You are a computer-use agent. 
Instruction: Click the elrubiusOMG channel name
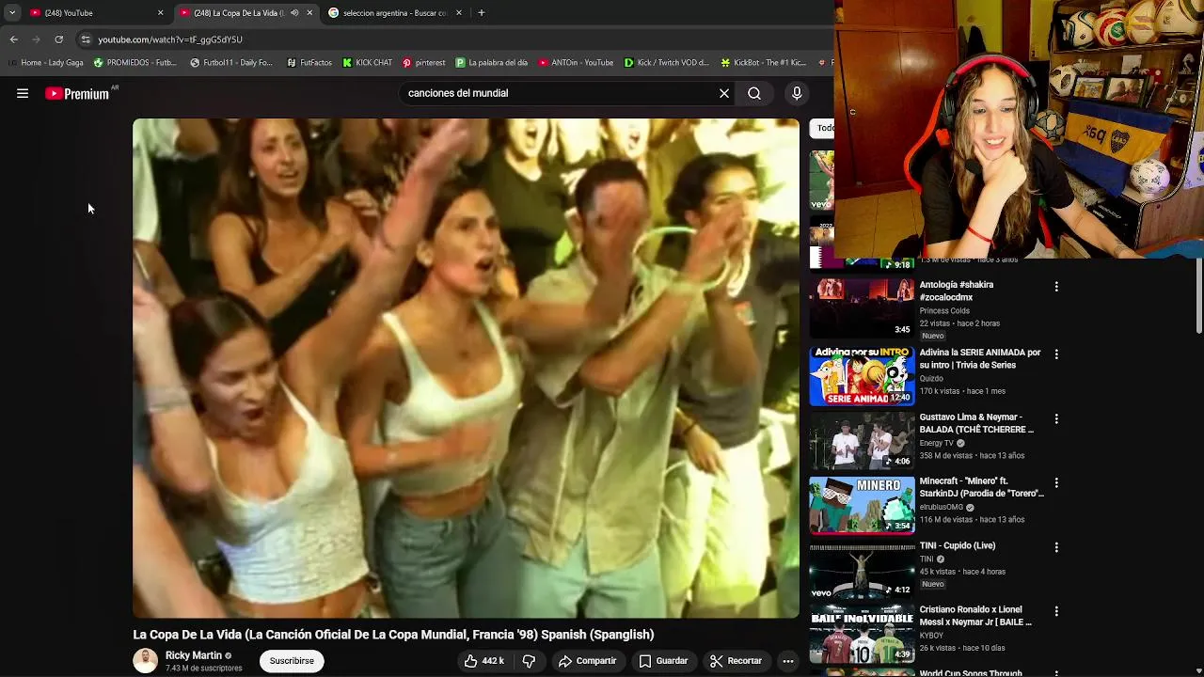[941, 507]
